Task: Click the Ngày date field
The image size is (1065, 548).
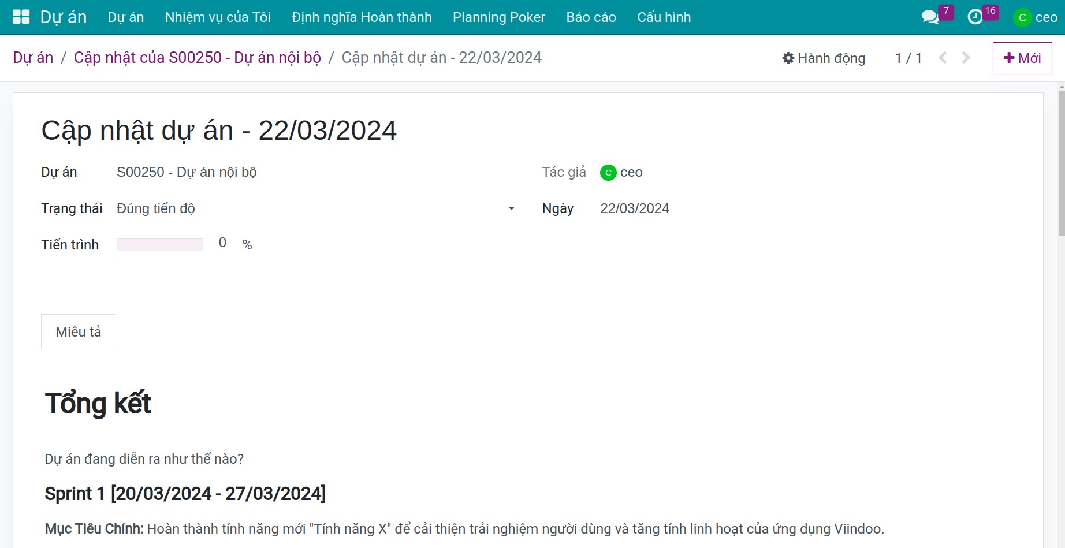Action: coord(635,208)
